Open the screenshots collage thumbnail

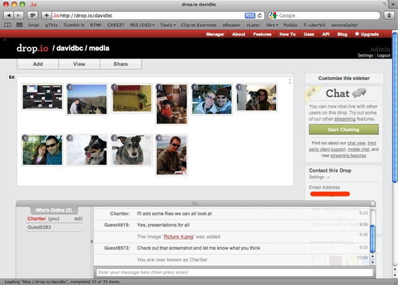pyautogui.click(x=42, y=97)
